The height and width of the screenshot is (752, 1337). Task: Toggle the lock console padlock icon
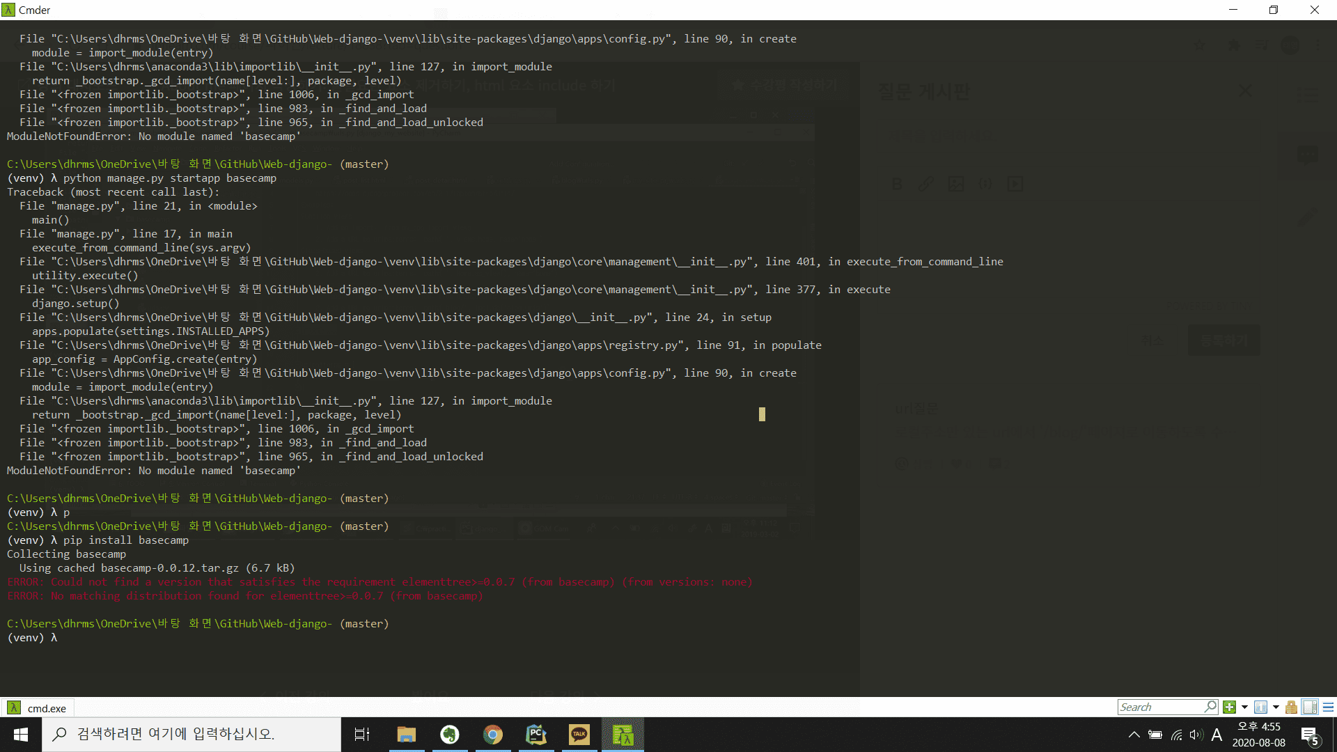pyautogui.click(x=1291, y=707)
